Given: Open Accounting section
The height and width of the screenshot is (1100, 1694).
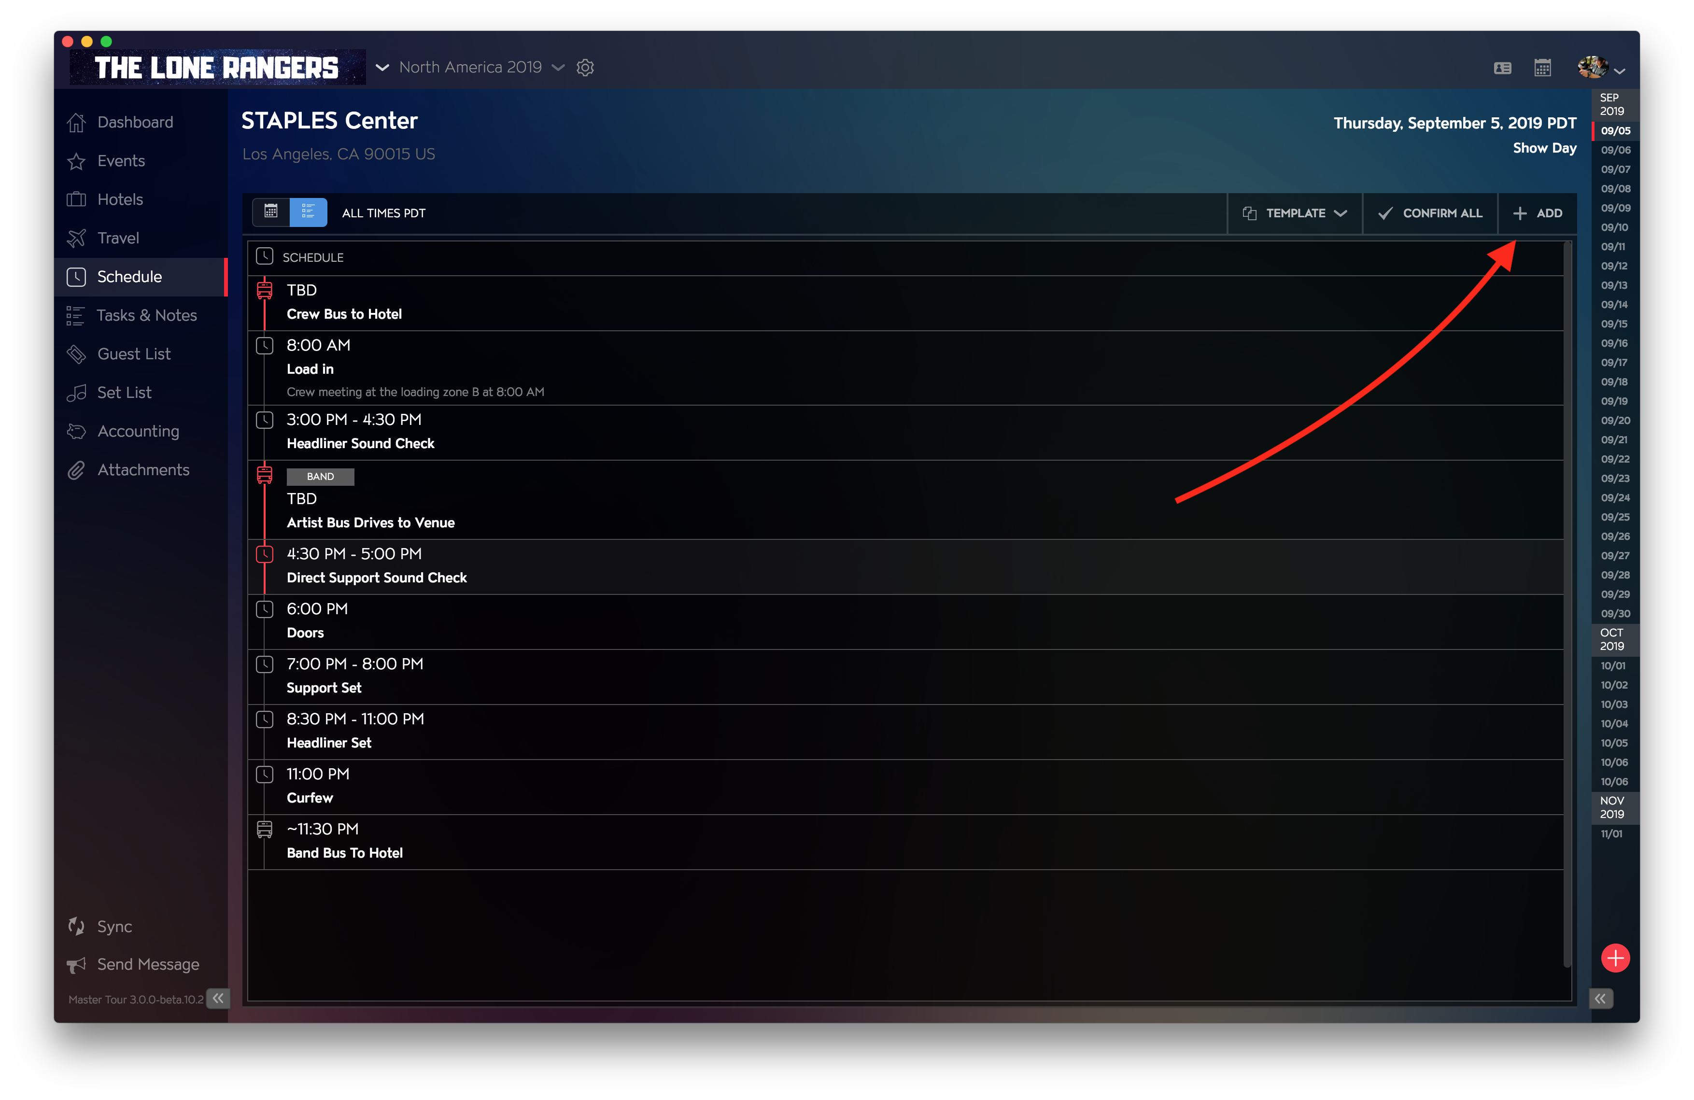Looking at the screenshot, I should (x=141, y=431).
